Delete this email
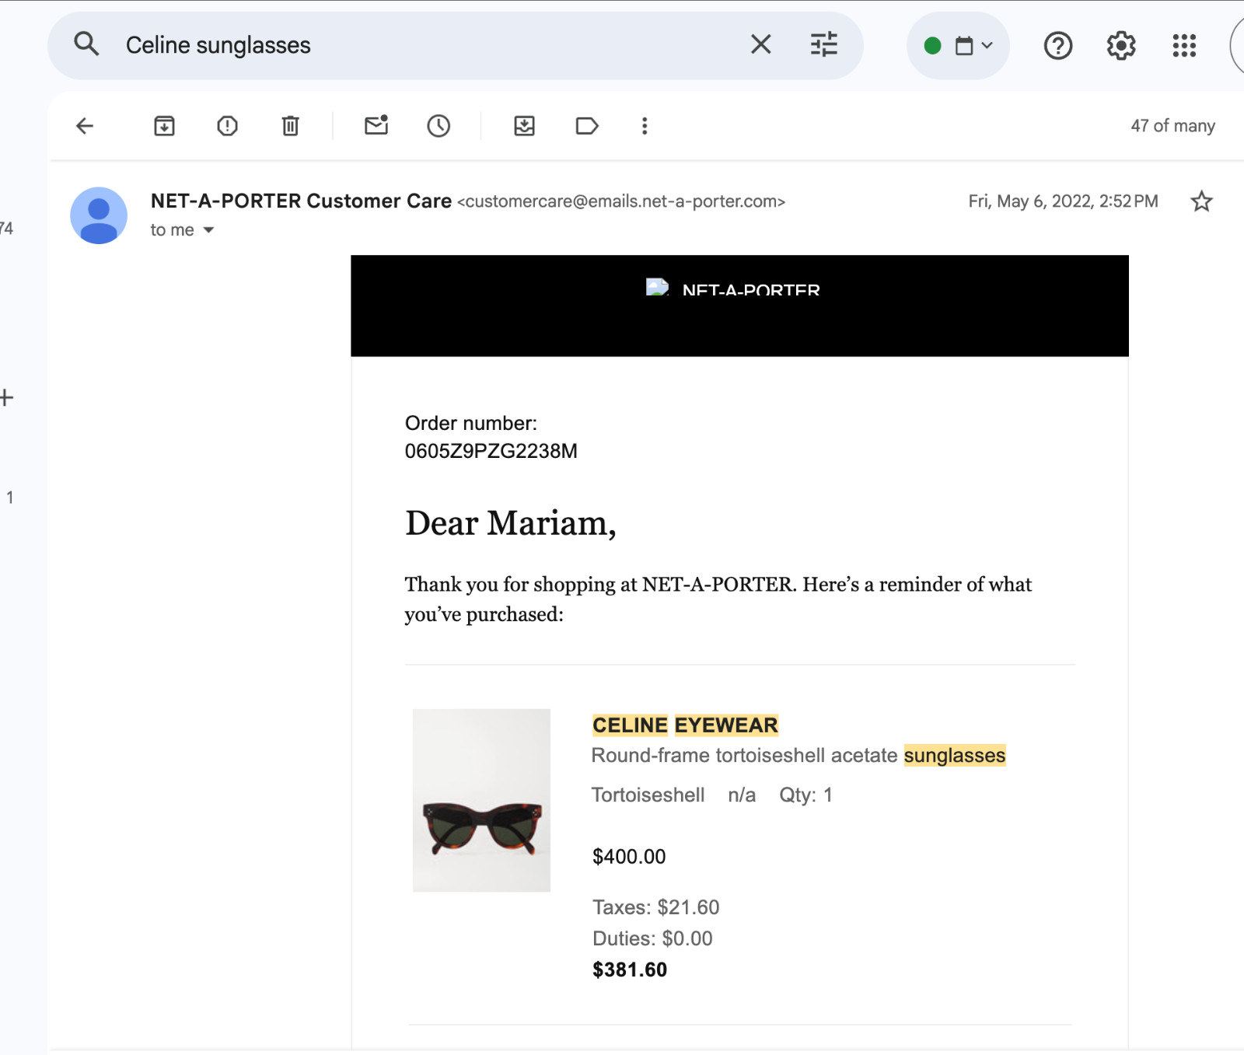This screenshot has height=1055, width=1244. (289, 125)
